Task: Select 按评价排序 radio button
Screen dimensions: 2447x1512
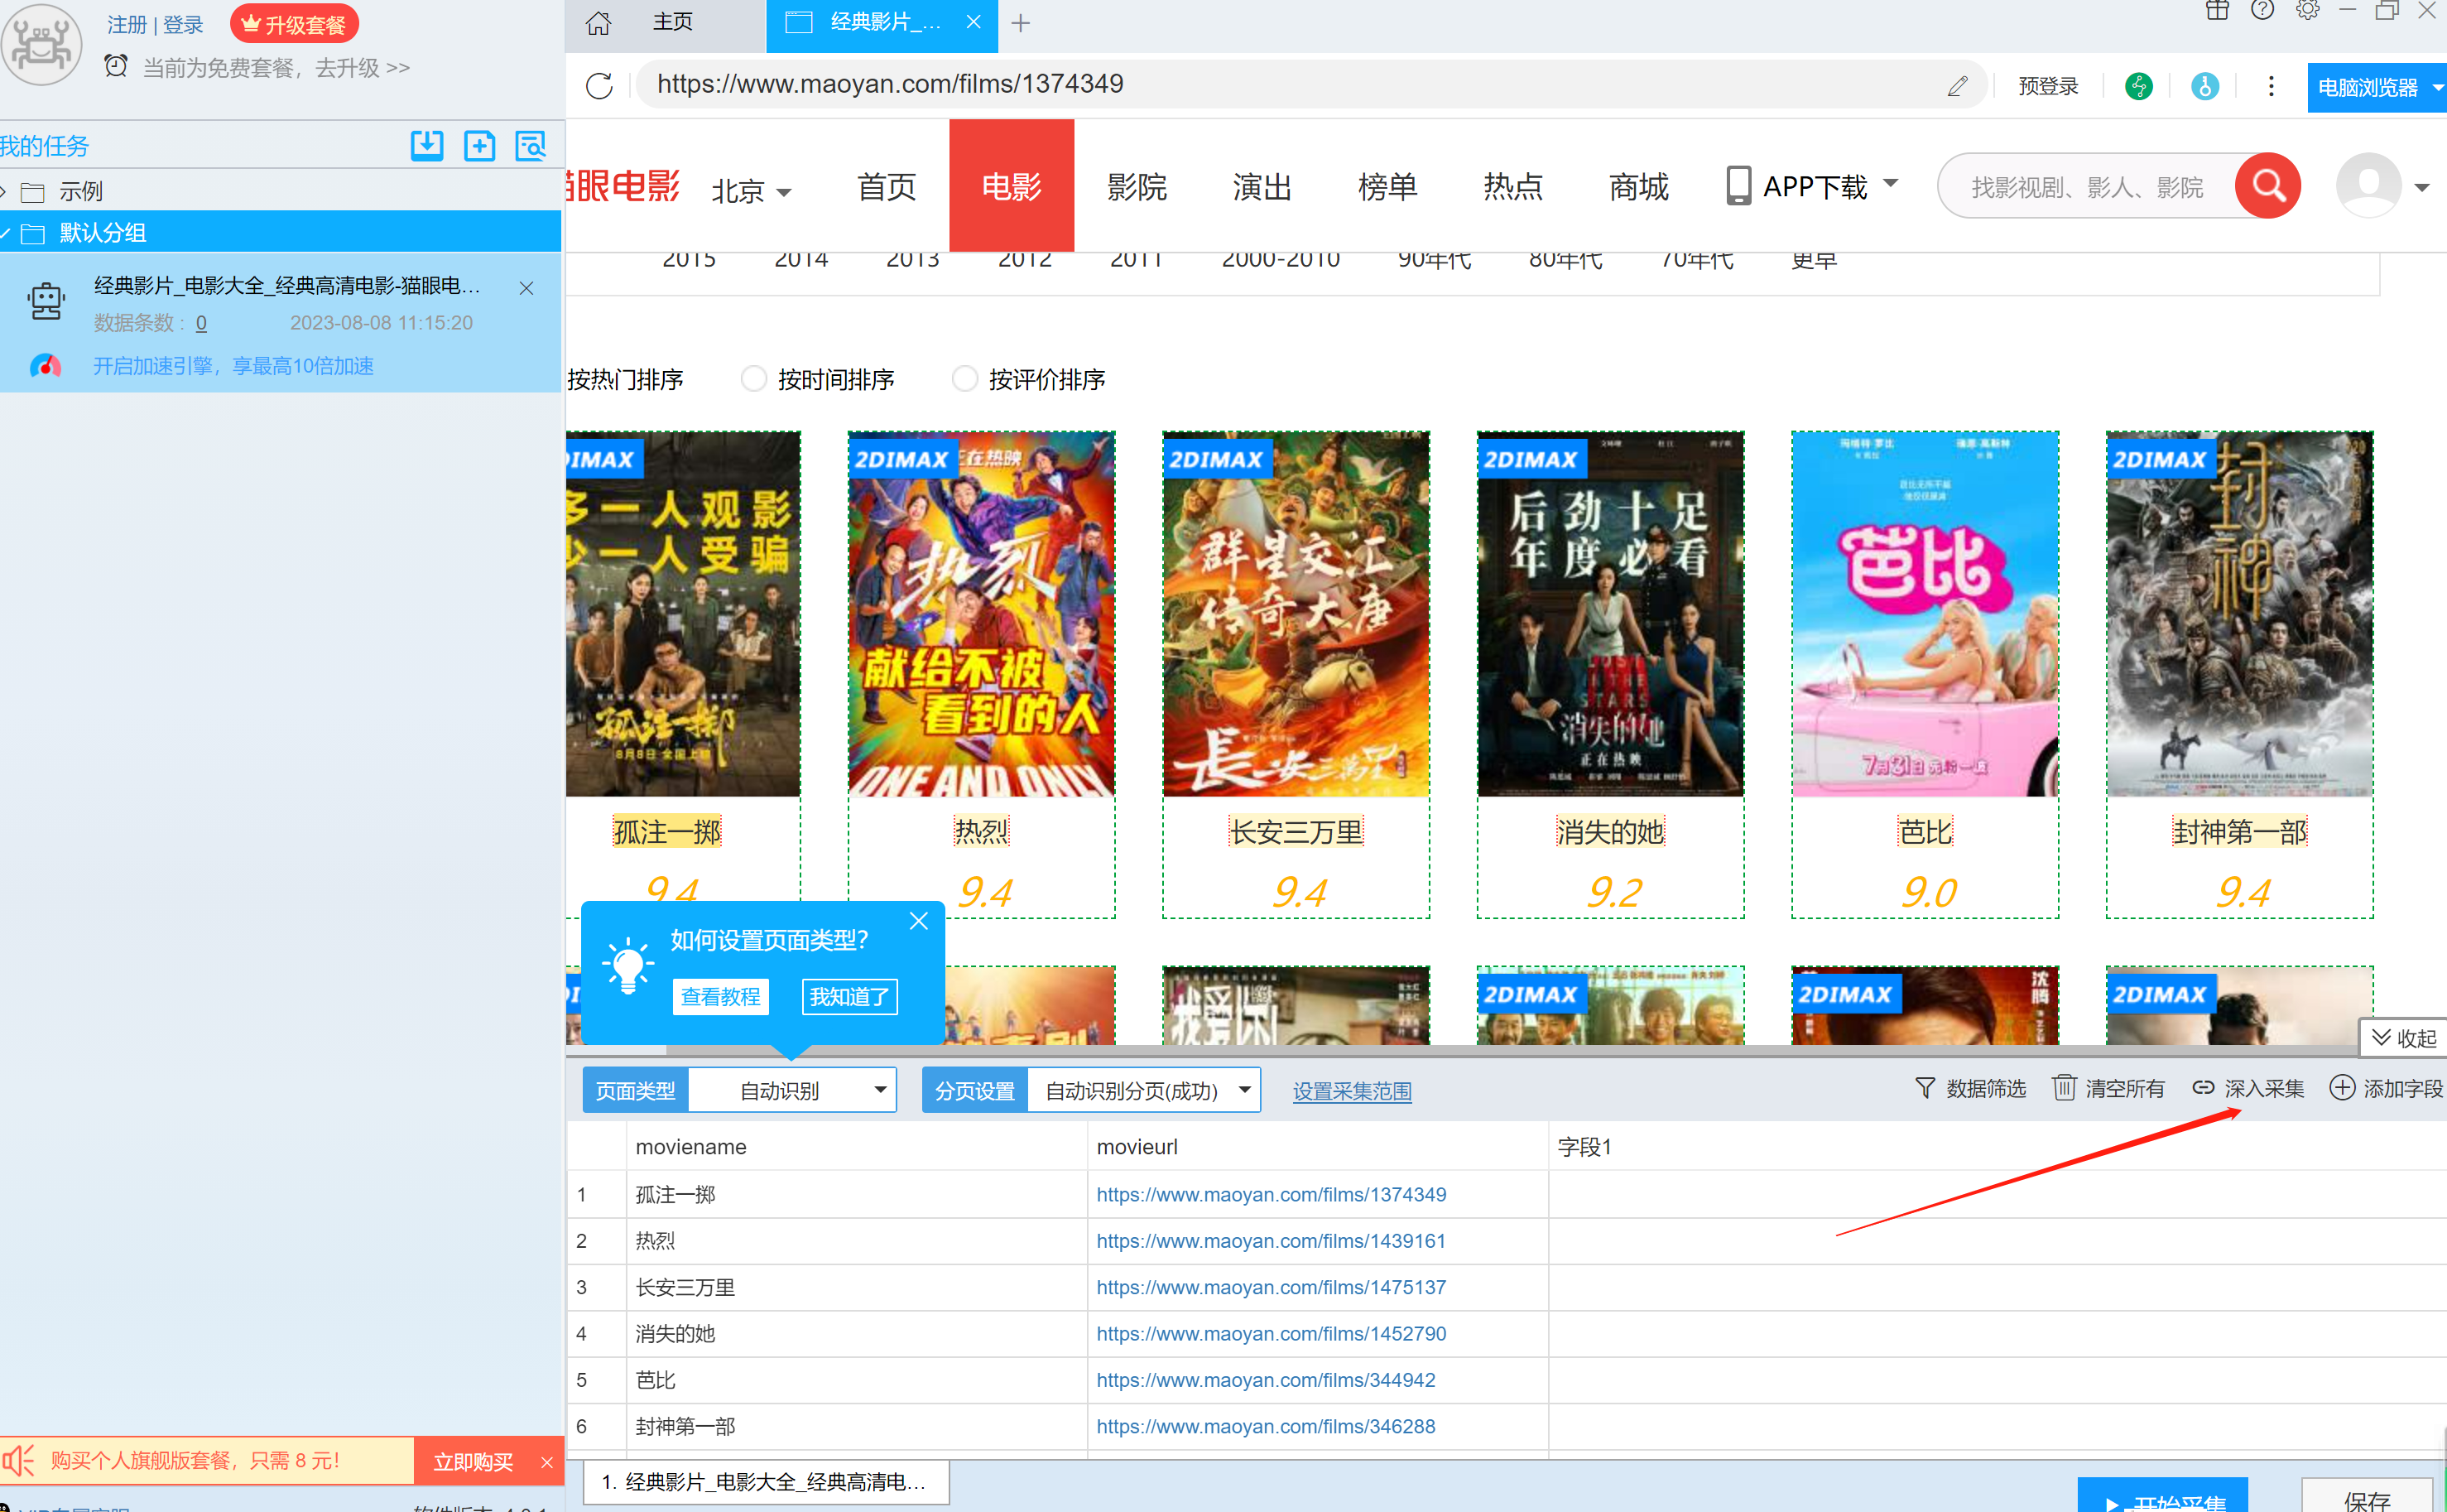Action: pyautogui.click(x=964, y=379)
